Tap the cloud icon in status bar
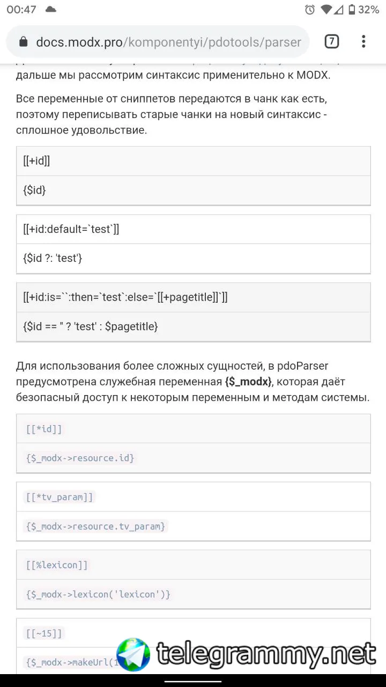 pyautogui.click(x=51, y=9)
